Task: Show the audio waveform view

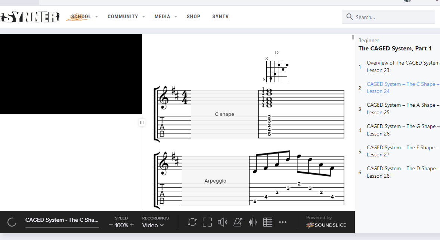Action: [x=253, y=222]
